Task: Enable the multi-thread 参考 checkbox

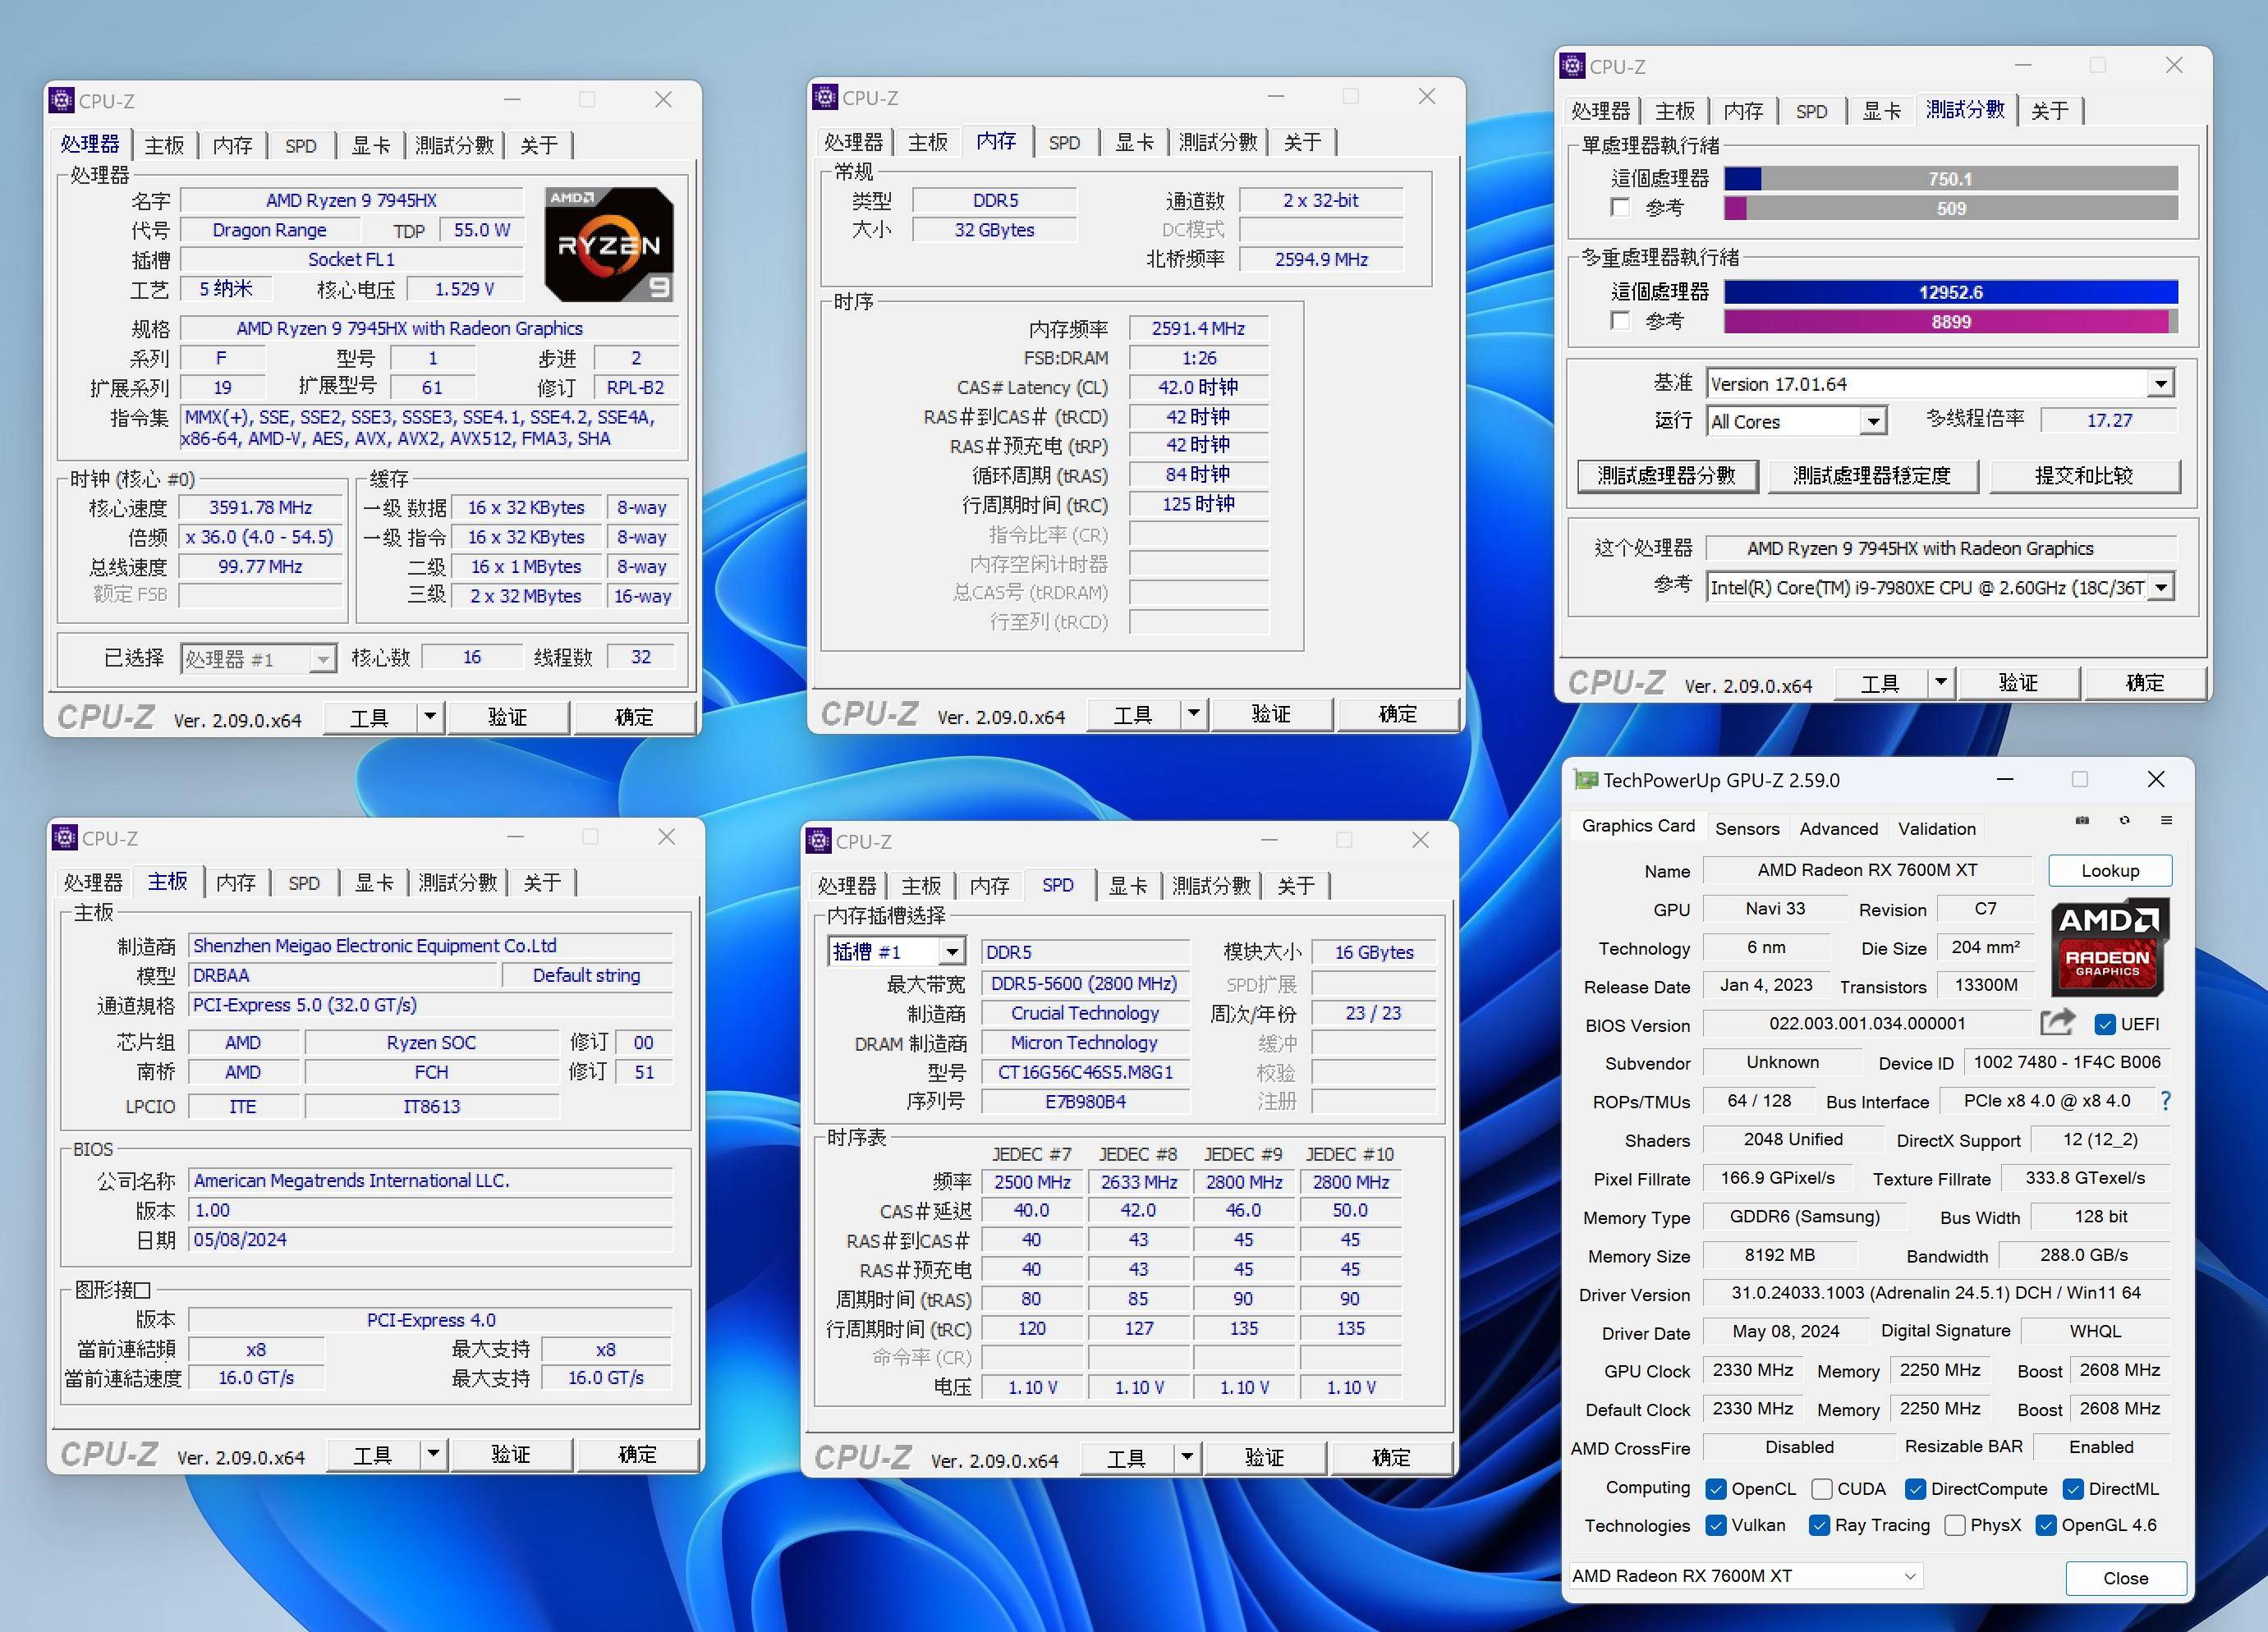Action: point(1621,320)
